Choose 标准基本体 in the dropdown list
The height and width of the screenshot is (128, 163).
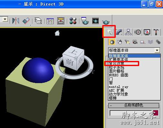[134, 56]
